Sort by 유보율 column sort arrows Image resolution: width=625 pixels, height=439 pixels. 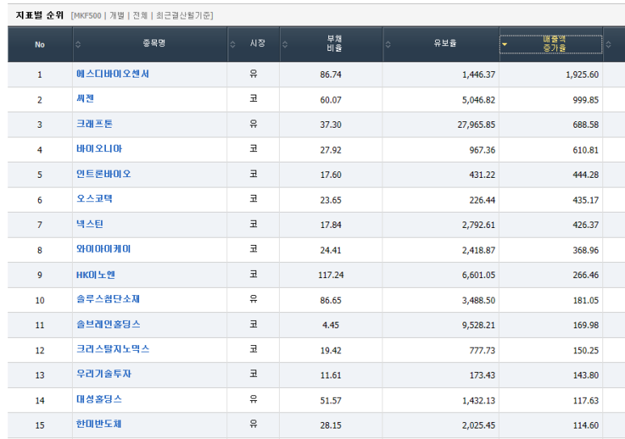(388, 44)
